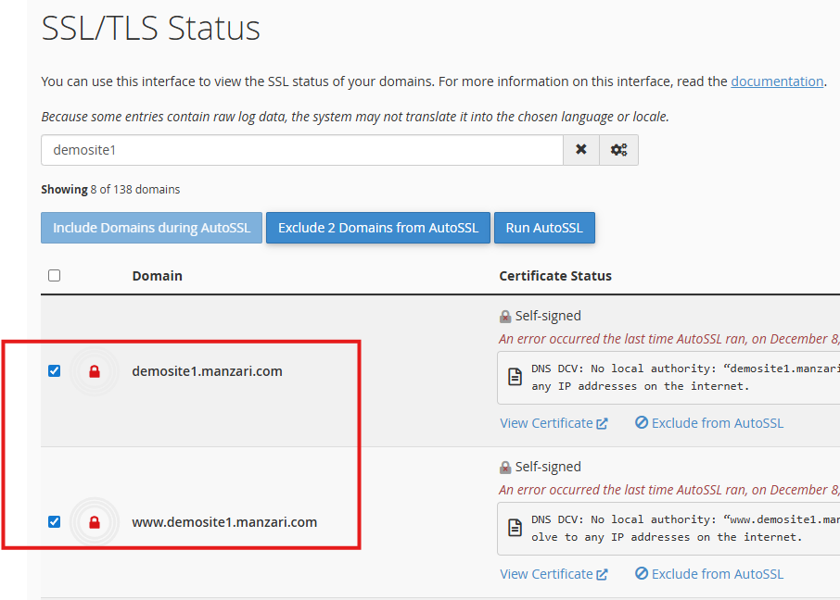Click the log document icon for demosite1.manzari.com

(515, 378)
